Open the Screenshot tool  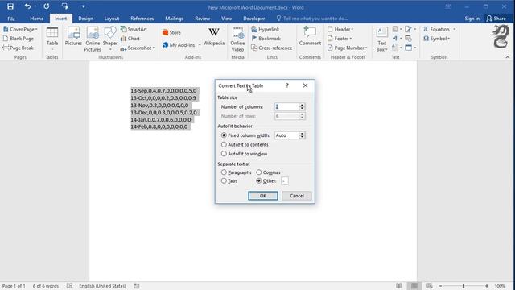click(138, 48)
